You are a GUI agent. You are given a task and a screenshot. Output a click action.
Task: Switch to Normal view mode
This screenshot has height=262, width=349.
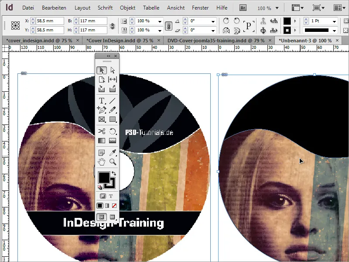tap(102, 217)
